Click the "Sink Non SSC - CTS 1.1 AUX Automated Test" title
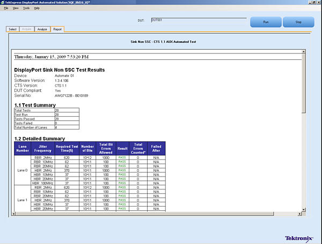The width and height of the screenshot is (322, 244). [x=163, y=42]
